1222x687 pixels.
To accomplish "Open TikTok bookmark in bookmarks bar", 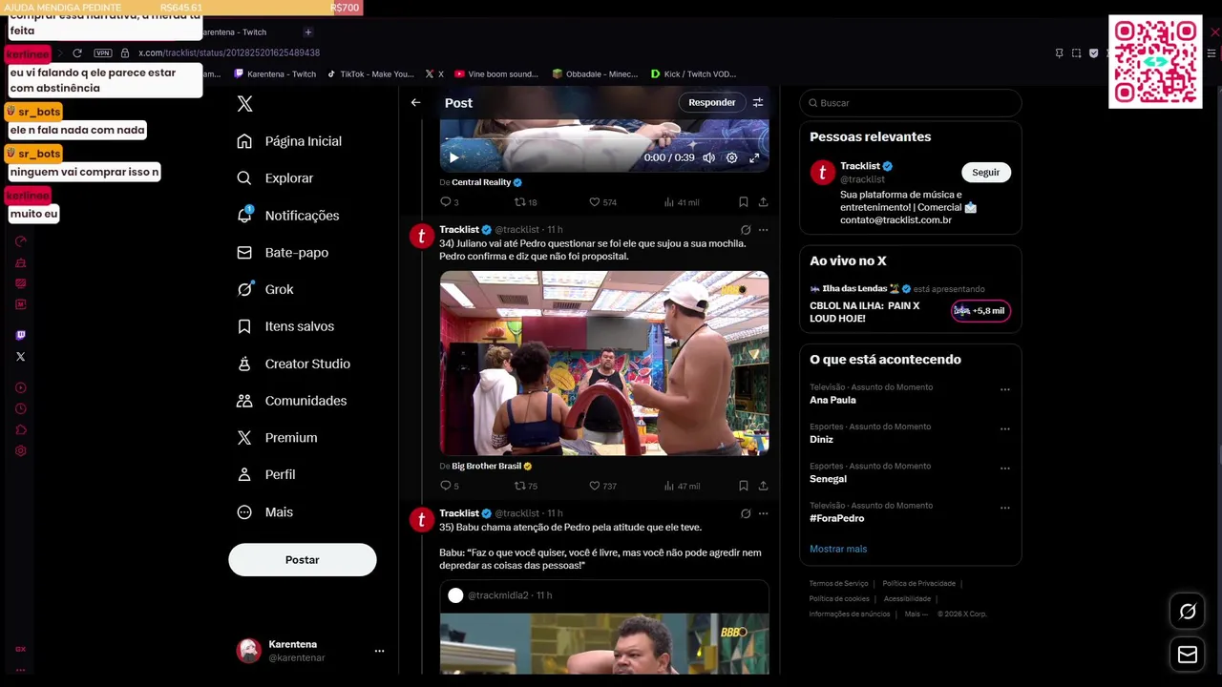I will tap(370, 74).
